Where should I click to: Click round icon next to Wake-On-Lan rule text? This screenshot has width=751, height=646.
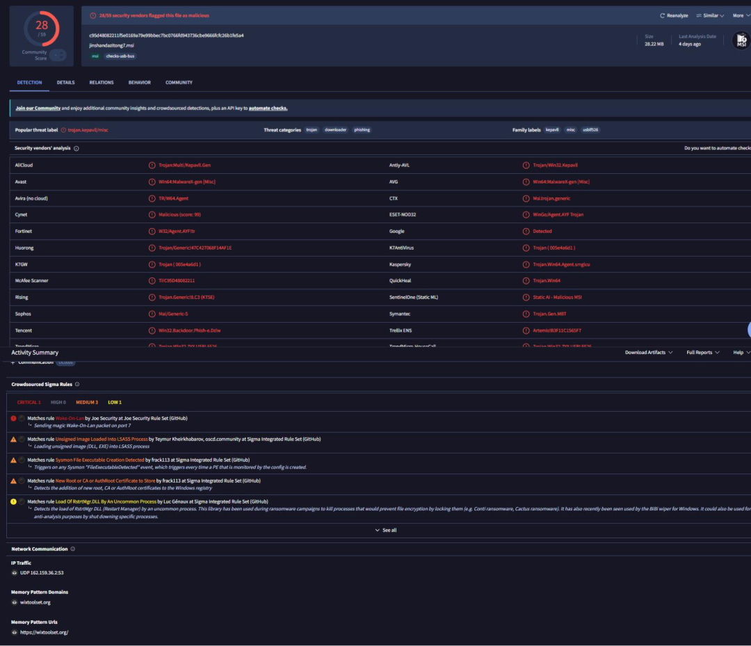(22, 419)
